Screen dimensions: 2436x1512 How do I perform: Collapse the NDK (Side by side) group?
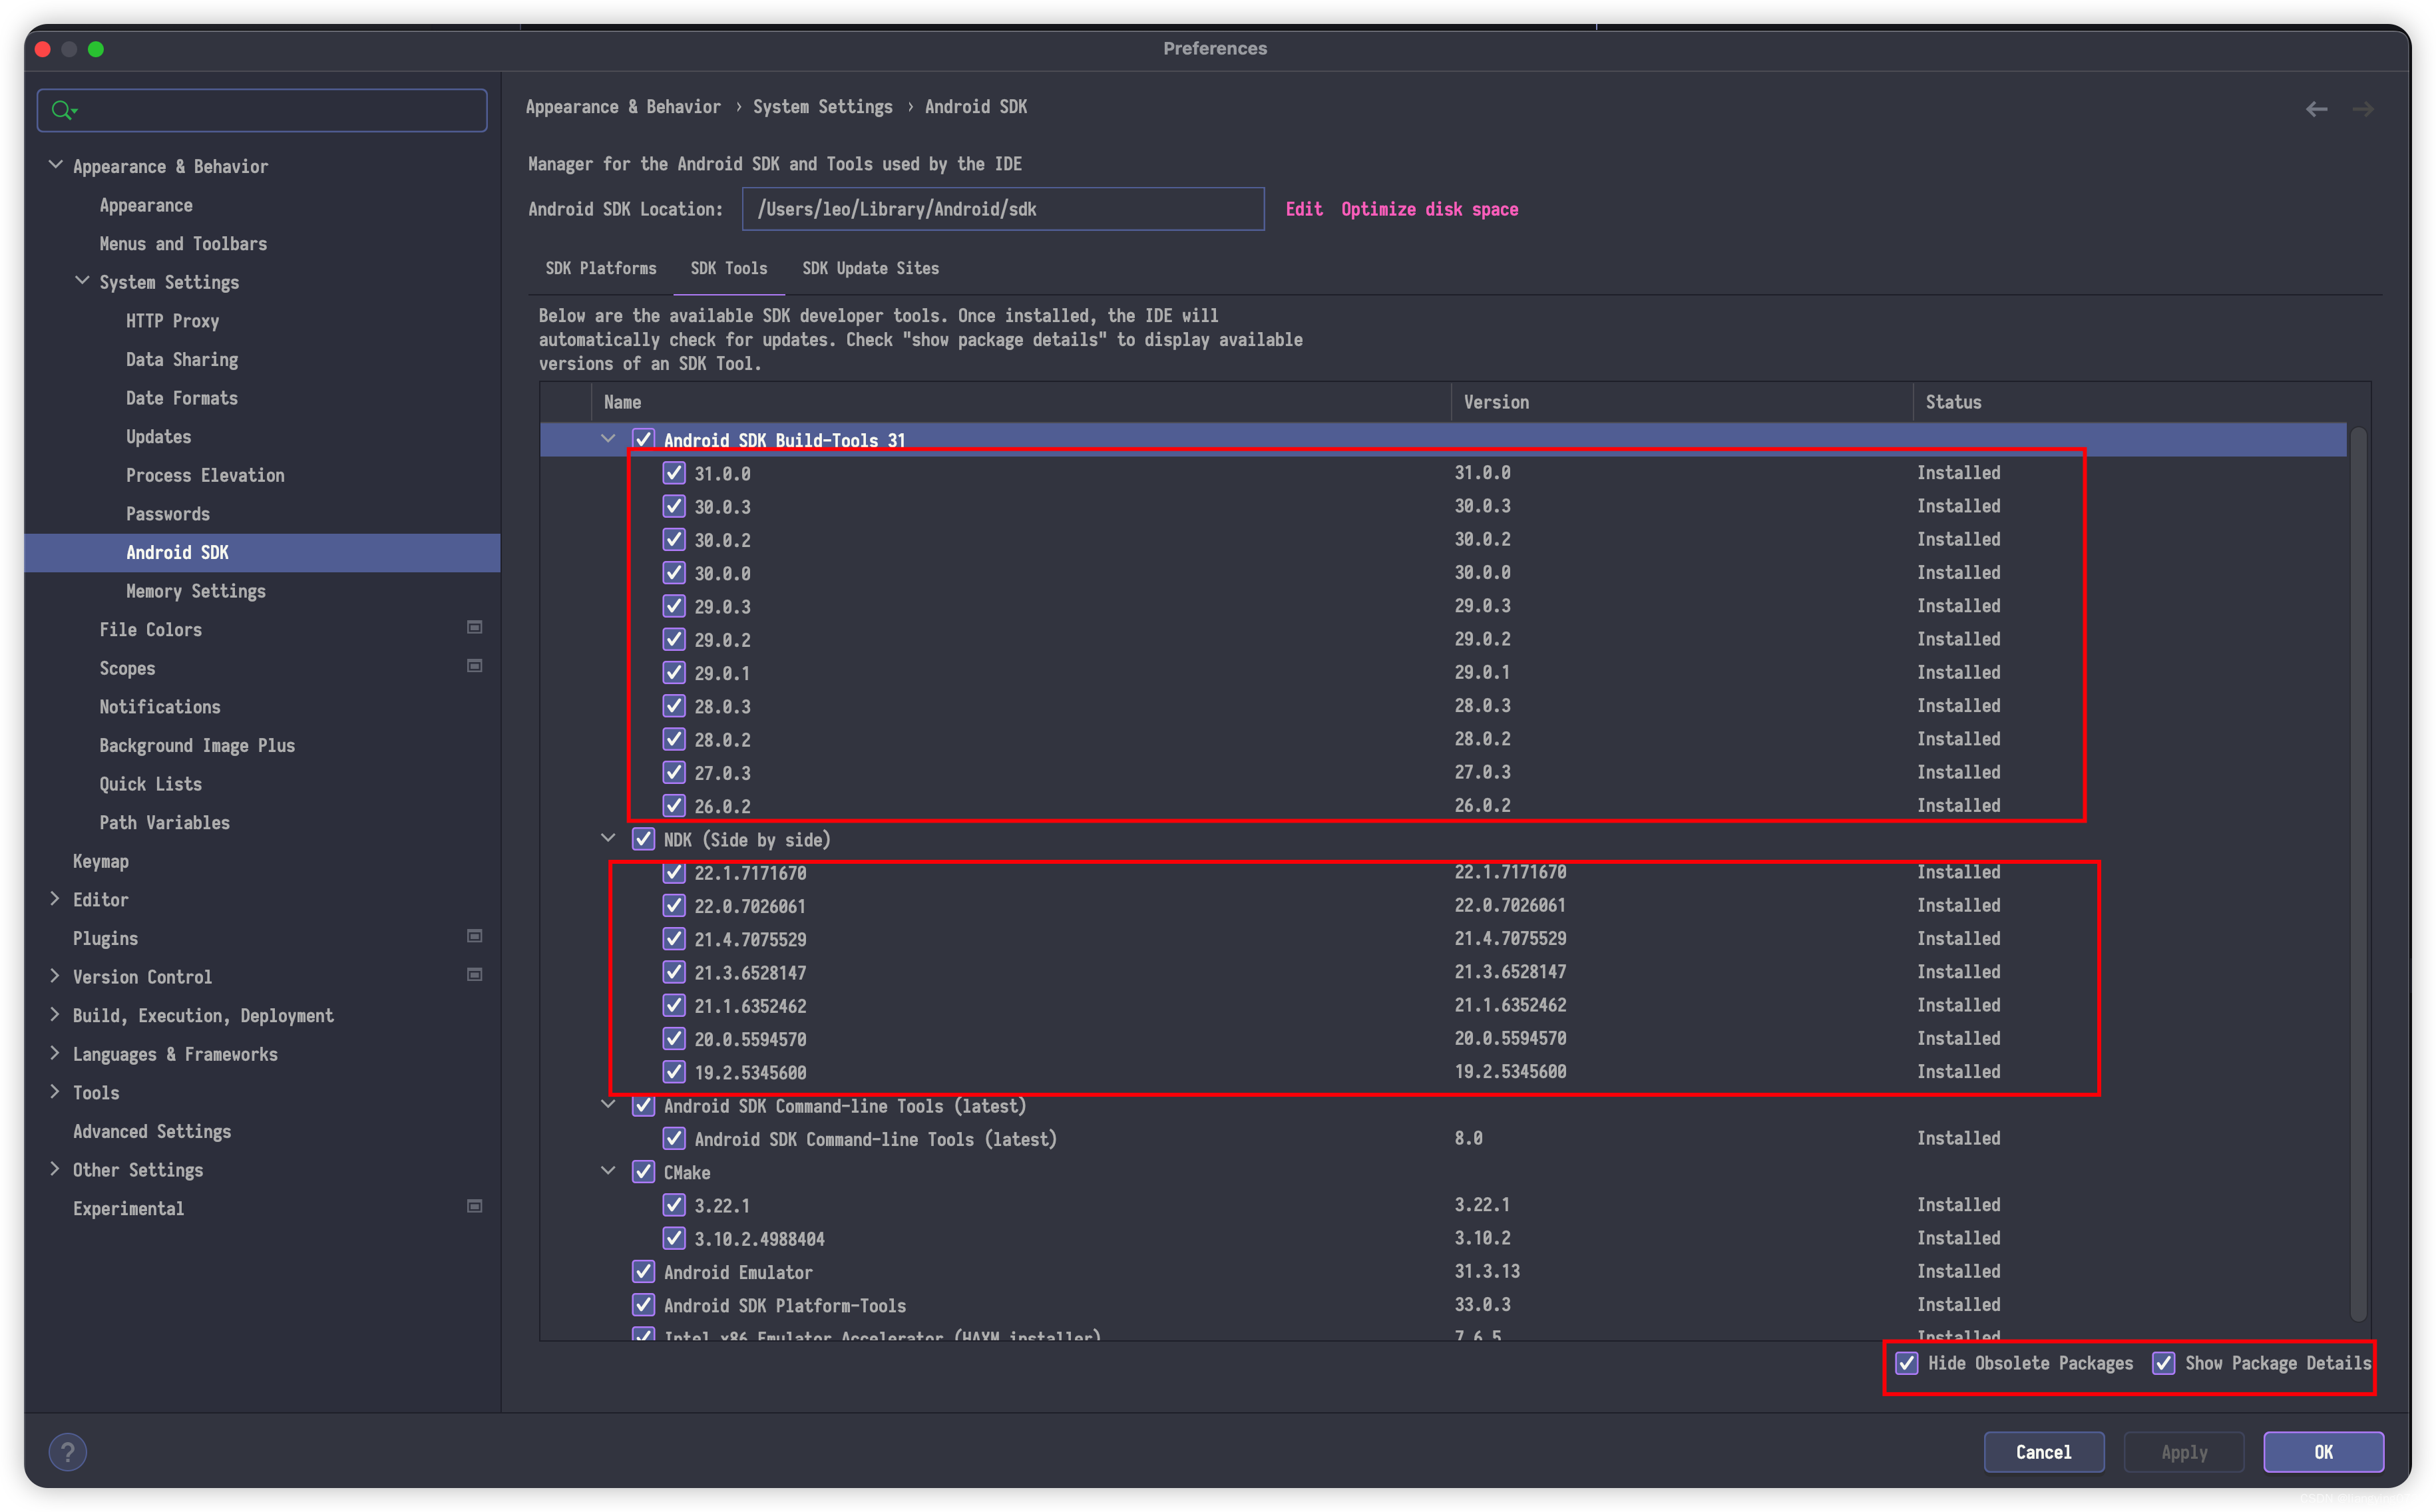tap(608, 838)
